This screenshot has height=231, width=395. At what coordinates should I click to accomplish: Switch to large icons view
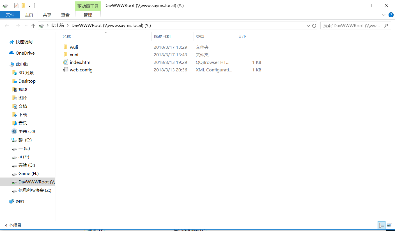(389, 225)
